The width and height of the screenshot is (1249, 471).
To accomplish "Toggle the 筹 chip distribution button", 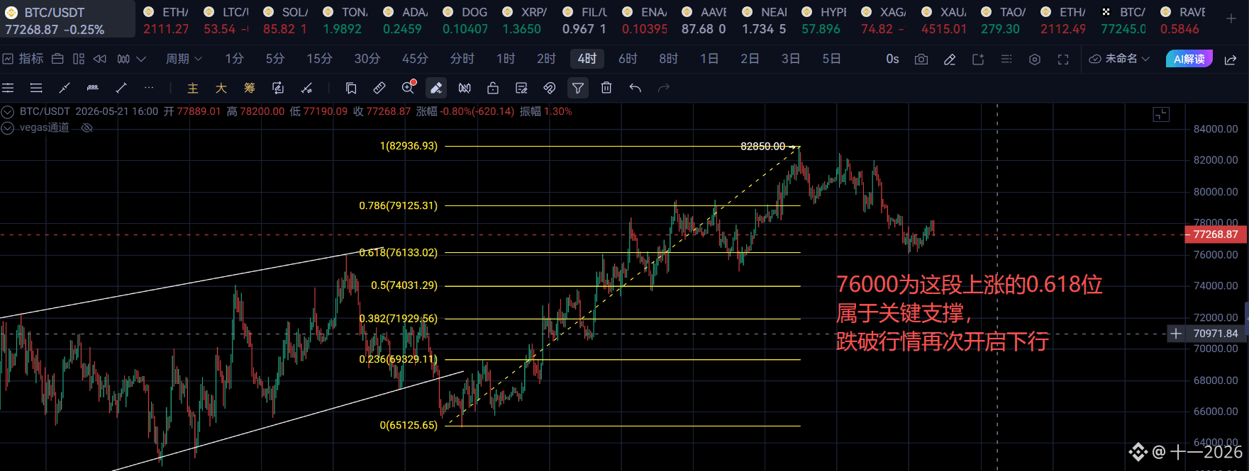I will (250, 88).
